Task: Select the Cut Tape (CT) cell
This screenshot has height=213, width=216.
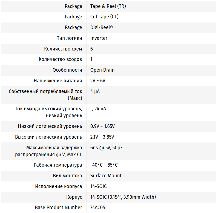Action: pyautogui.click(x=104, y=17)
